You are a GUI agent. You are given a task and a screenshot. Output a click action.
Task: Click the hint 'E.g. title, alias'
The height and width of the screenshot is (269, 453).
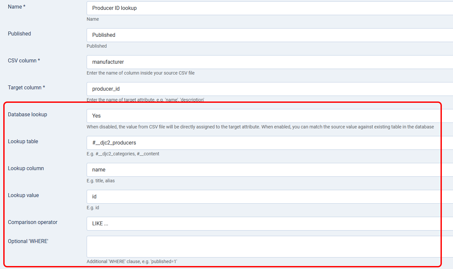[101, 181]
